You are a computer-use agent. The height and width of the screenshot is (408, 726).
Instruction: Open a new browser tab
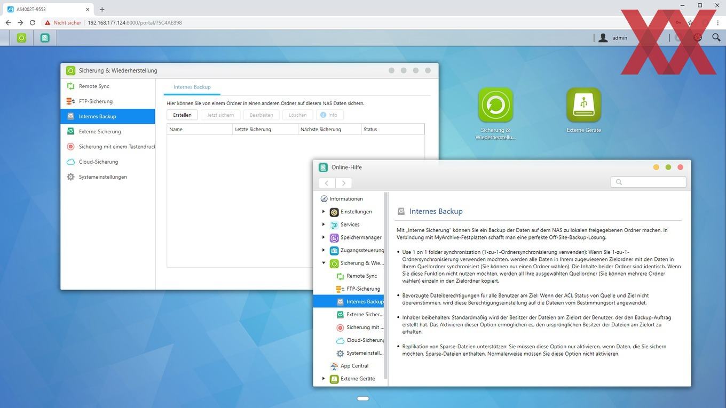102,9
